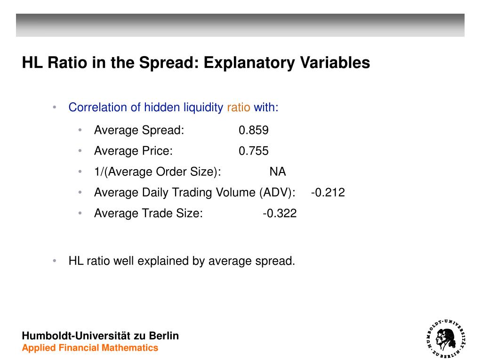Image resolution: width=482 pixels, height=362 pixels.
Task: Click the 'Average Trade Size:' label
Action: coord(148,214)
